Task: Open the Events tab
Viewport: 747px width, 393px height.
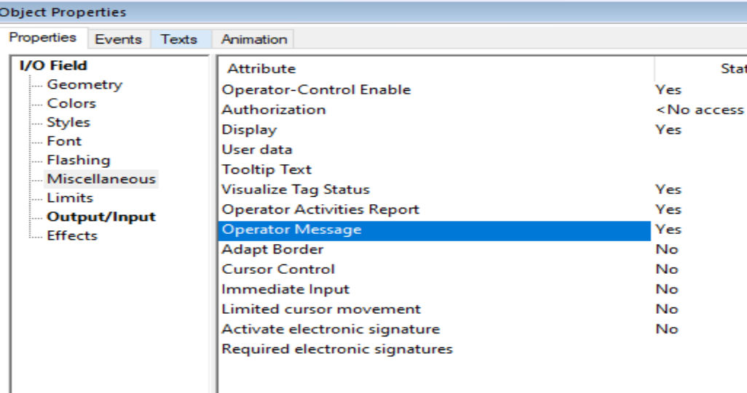Action: [x=118, y=39]
